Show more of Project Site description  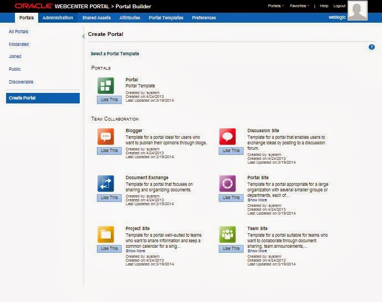[x=135, y=251]
